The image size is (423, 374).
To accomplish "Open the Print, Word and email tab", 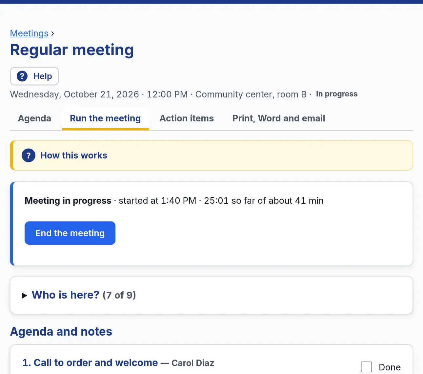I will (x=279, y=118).
